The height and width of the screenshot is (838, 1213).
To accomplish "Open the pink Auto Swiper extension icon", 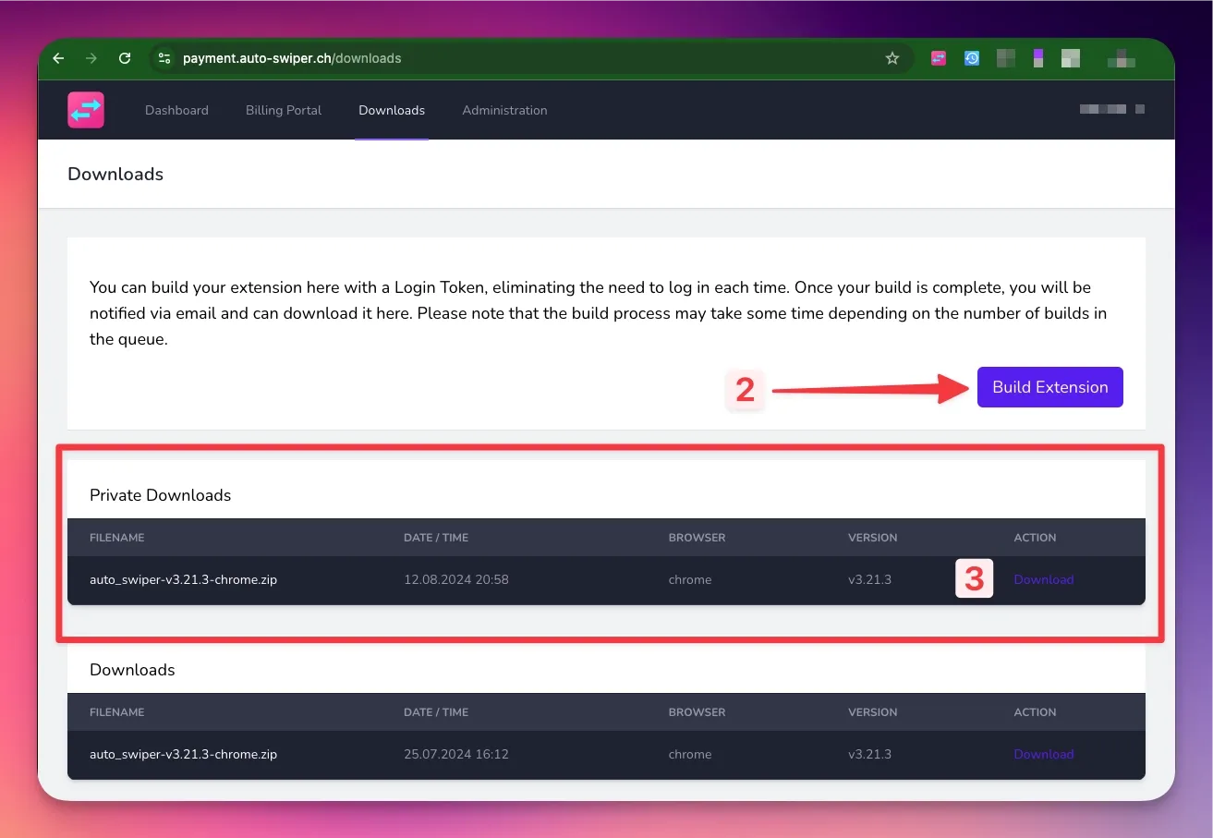I will (939, 58).
